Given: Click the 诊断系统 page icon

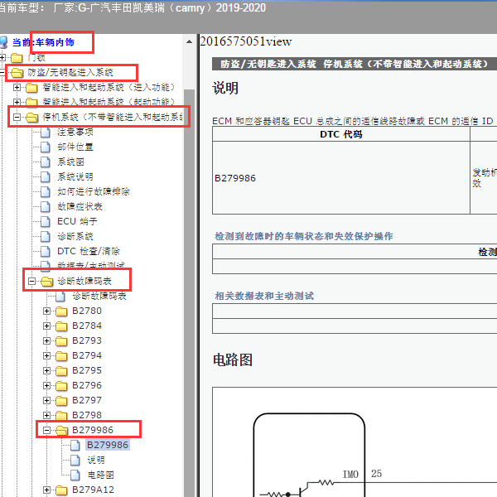Looking at the screenshot, I should (x=46, y=236).
